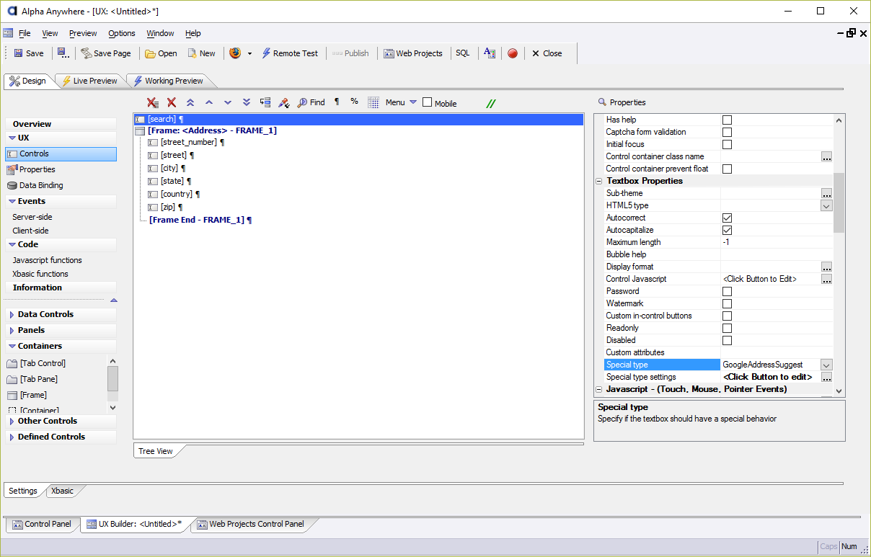Switch to the Working Preview tab
This screenshot has height=557, width=871.
168,81
